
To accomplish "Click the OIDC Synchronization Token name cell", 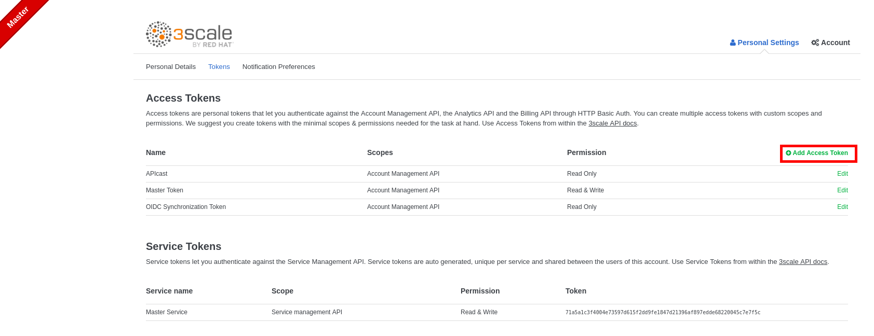I will click(186, 207).
